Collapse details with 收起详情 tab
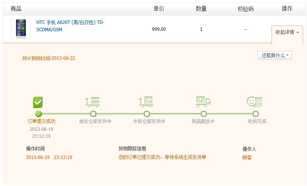This screenshot has height=186, width=307. 287,32
